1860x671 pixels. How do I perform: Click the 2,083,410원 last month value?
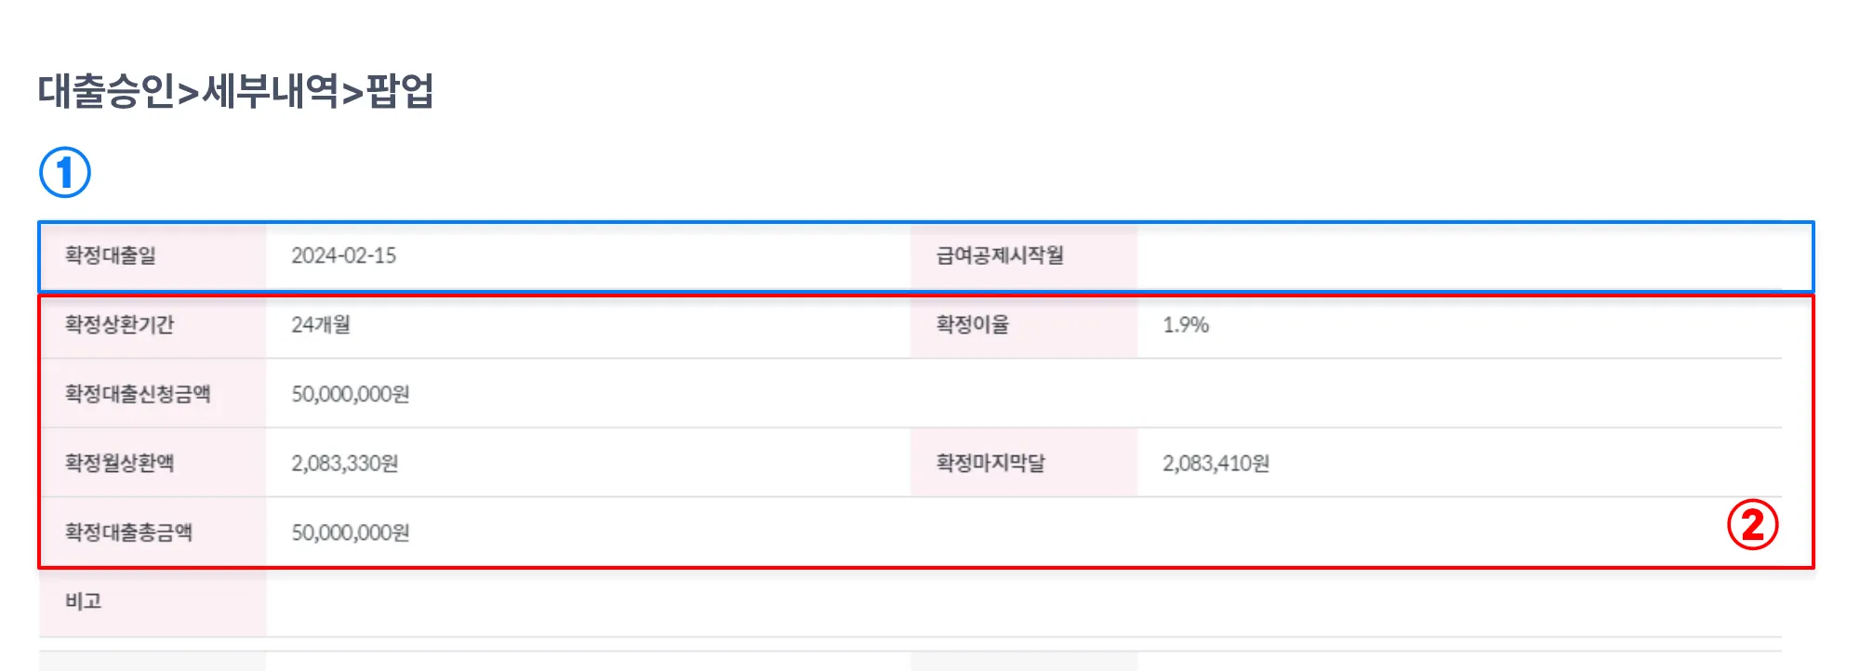coord(1216,463)
